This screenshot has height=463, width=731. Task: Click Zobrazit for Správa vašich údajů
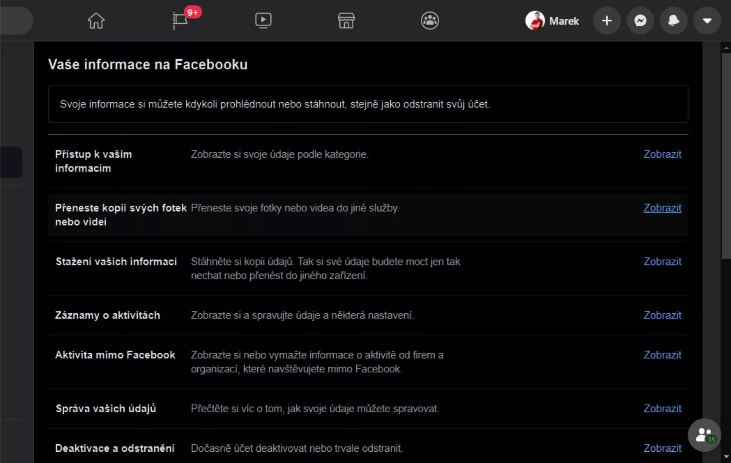pyautogui.click(x=662, y=409)
